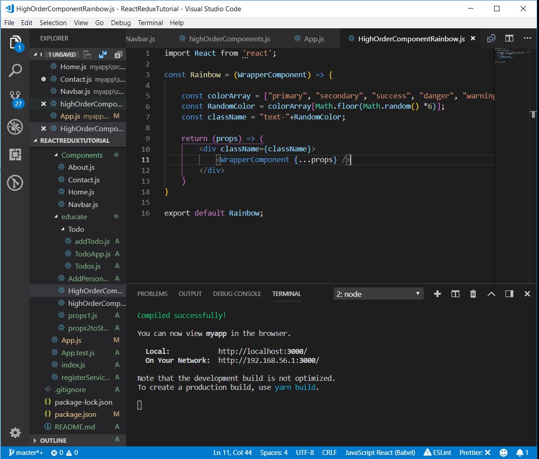539x459 pixels.
Task: Select terminal from '2: node' dropdown
Action: pyautogui.click(x=379, y=294)
